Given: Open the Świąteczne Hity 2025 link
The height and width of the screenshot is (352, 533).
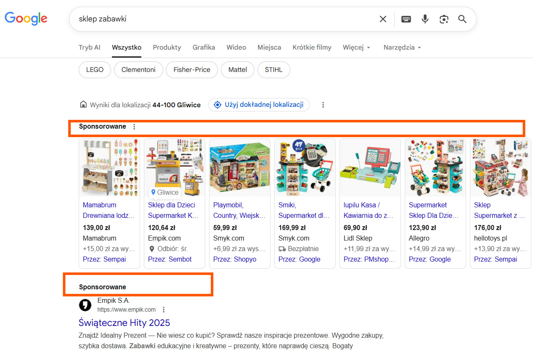Looking at the screenshot, I should [x=124, y=323].
